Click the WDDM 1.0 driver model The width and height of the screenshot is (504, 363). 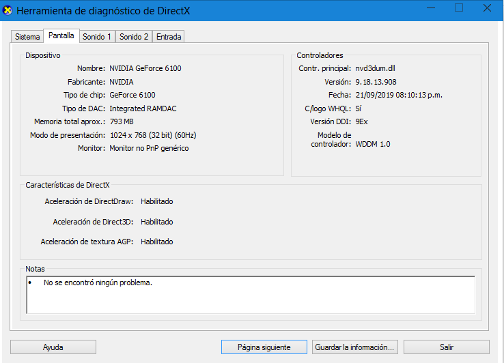372,144
